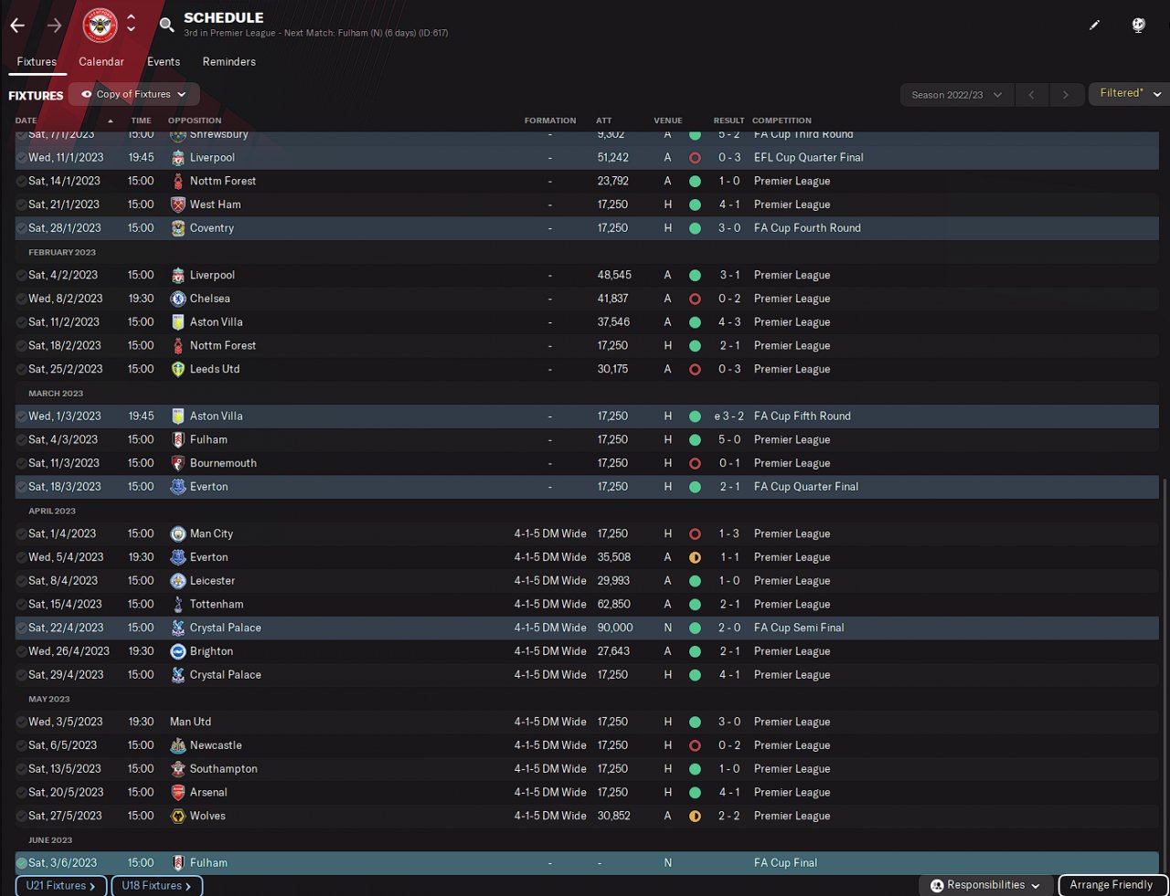The image size is (1170, 896).
Task: Click the e 3 - 2 result against Aston Villa
Action: click(x=729, y=416)
